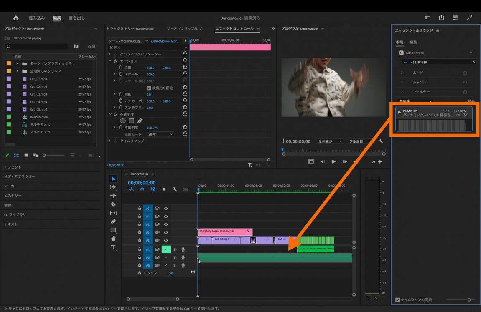Open the 編集 tab in Essential Sound
Viewport: 481px width, 312px height.
click(x=413, y=42)
